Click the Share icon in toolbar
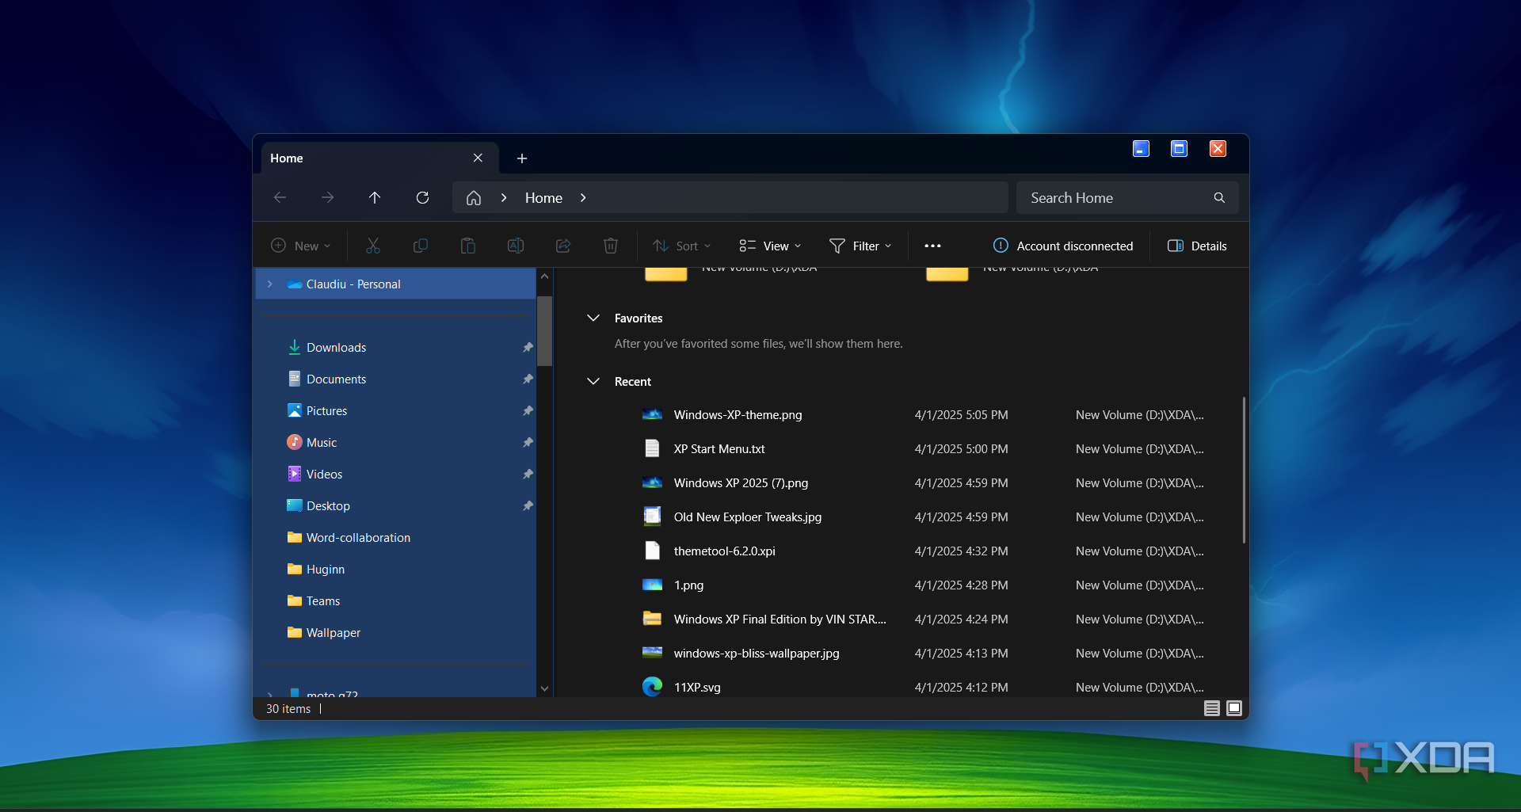 point(563,246)
